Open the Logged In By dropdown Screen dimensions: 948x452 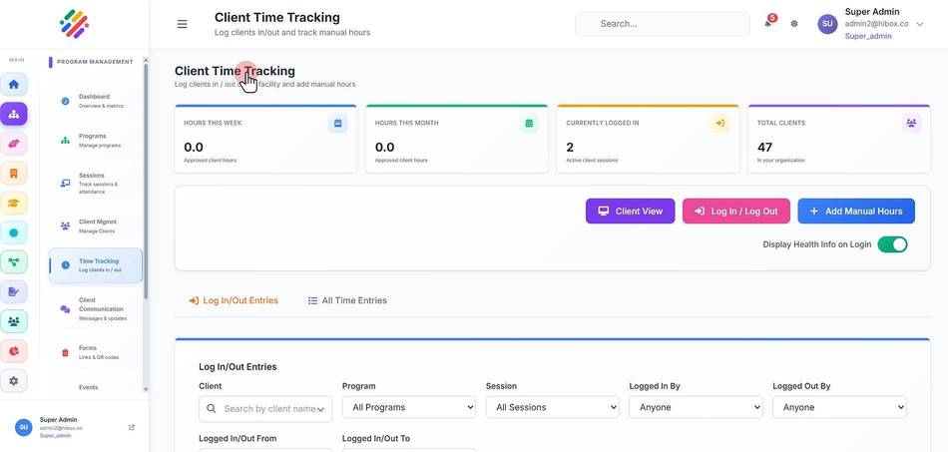(696, 407)
